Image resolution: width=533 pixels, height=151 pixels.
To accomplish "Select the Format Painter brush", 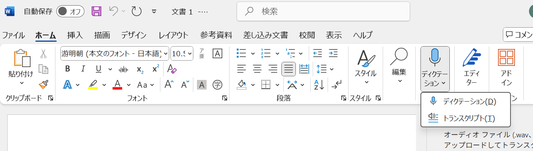I will coord(43,85).
